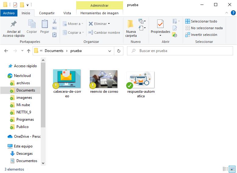Click the Propiedades checkmark icon
Viewport: 237px width, 173px height.
160,24
